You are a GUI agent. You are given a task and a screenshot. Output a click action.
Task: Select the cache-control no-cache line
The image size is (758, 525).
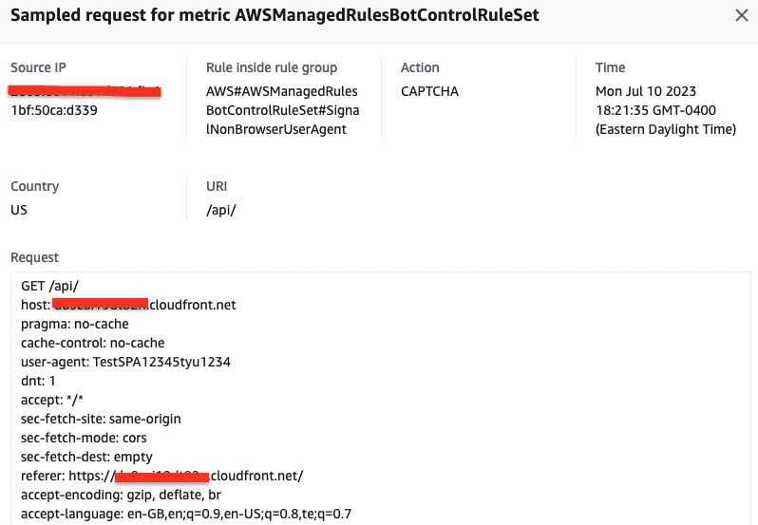93,343
